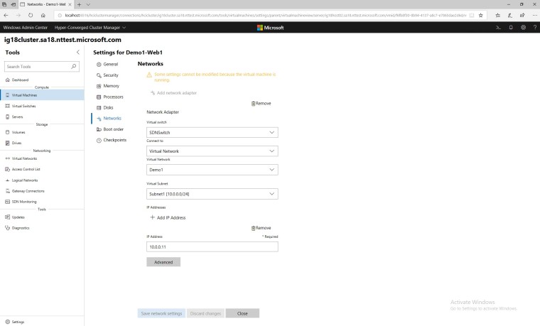Open Boot order settings tab

coord(109,129)
